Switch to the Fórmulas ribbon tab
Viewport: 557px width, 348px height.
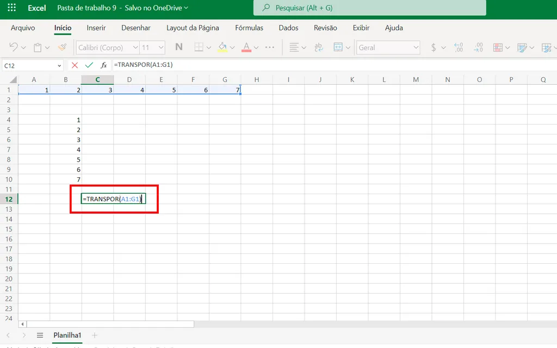249,28
